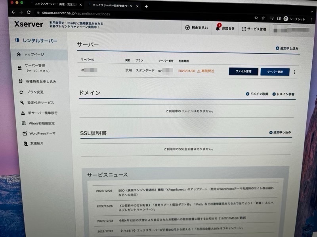This screenshot has width=317, height=237.
Task: Open the 新春プレゼントキャンペーン promo text
Action: tap(76, 25)
